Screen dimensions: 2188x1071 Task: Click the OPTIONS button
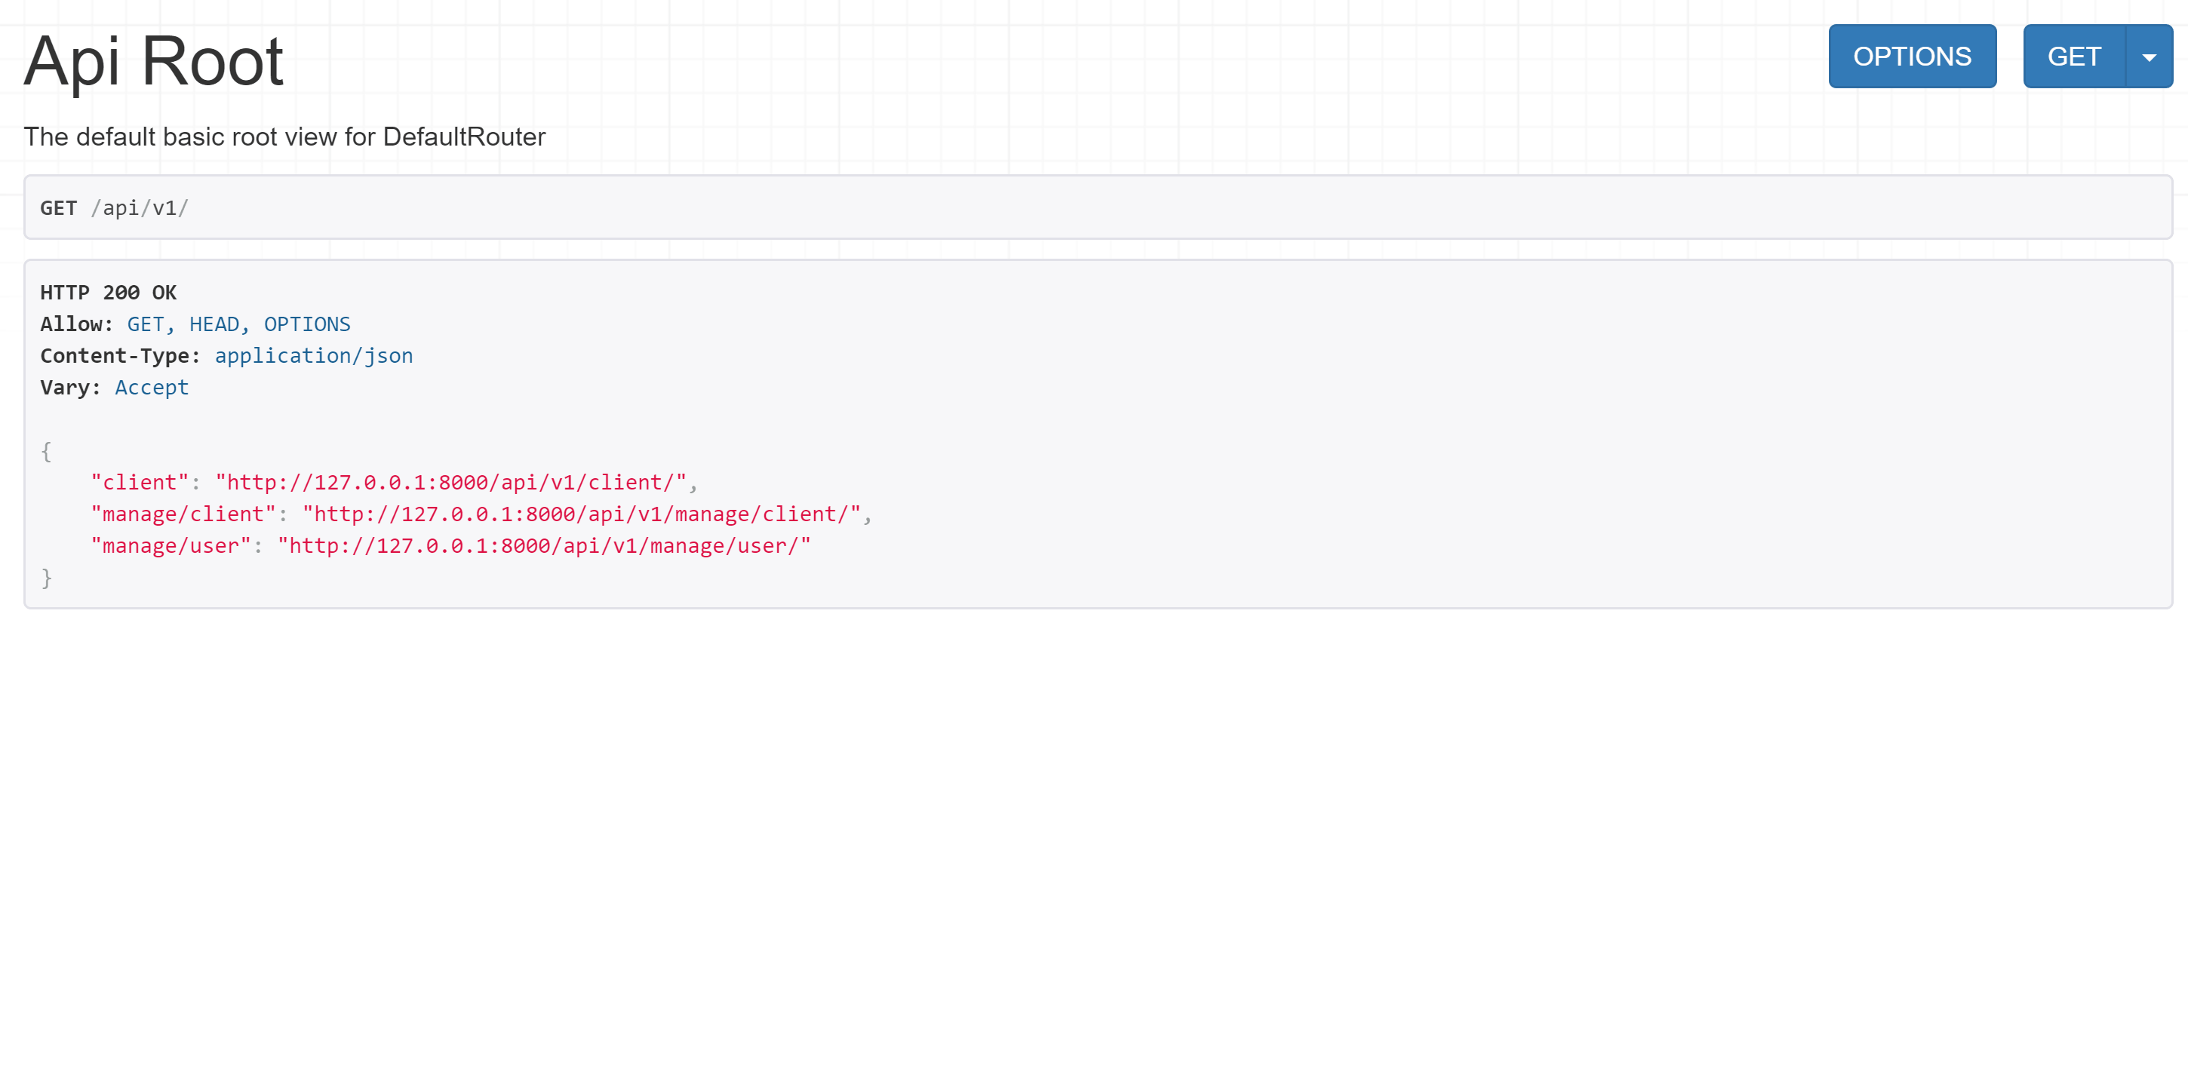pyautogui.click(x=1911, y=56)
